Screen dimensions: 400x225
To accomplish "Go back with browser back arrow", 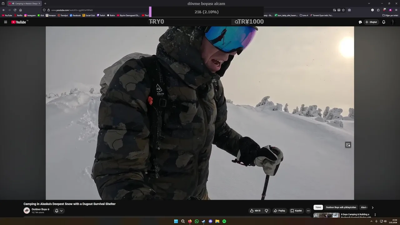I will (4, 10).
